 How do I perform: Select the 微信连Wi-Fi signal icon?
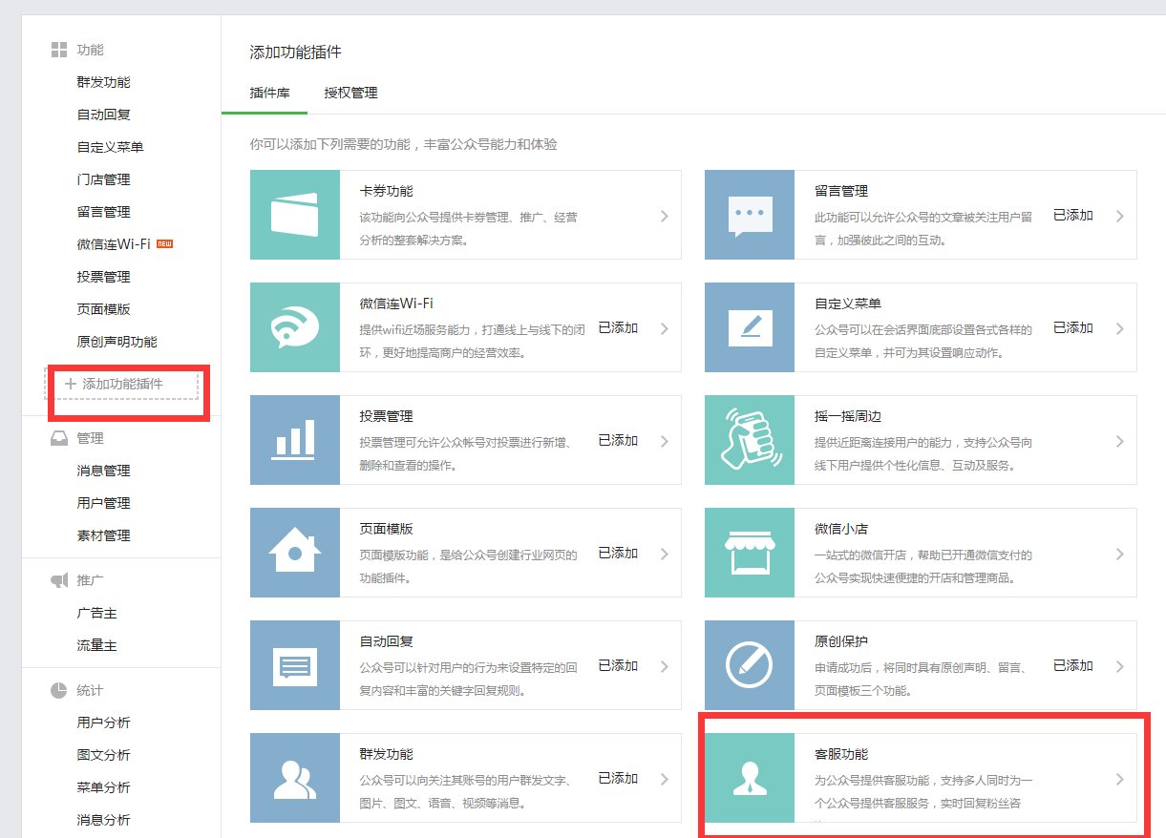point(293,327)
